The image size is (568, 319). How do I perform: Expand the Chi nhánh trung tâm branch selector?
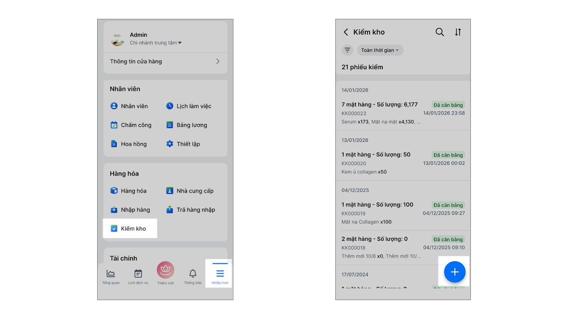tap(156, 43)
